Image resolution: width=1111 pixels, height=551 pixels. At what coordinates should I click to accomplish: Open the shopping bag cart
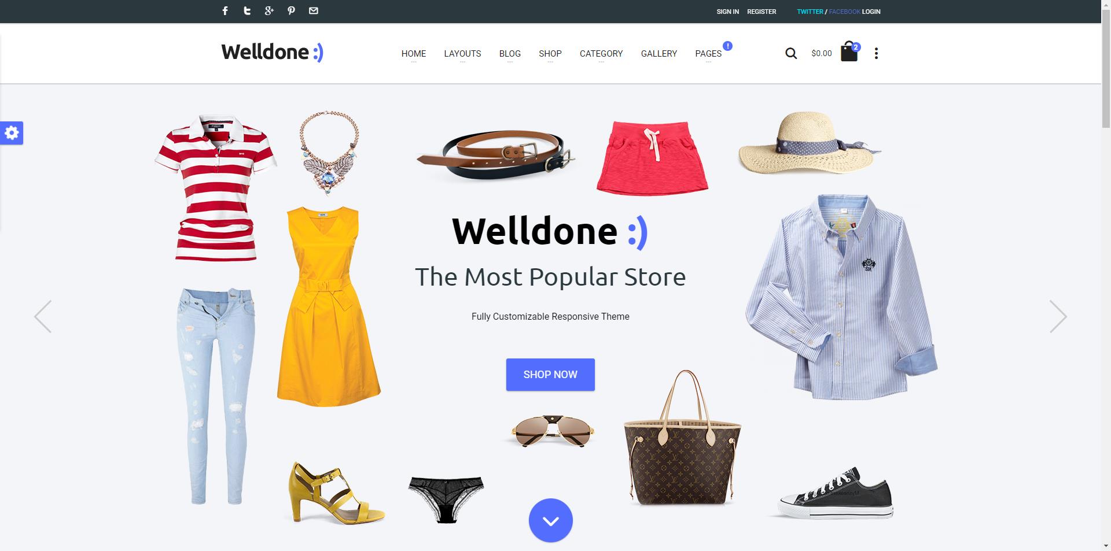click(849, 51)
